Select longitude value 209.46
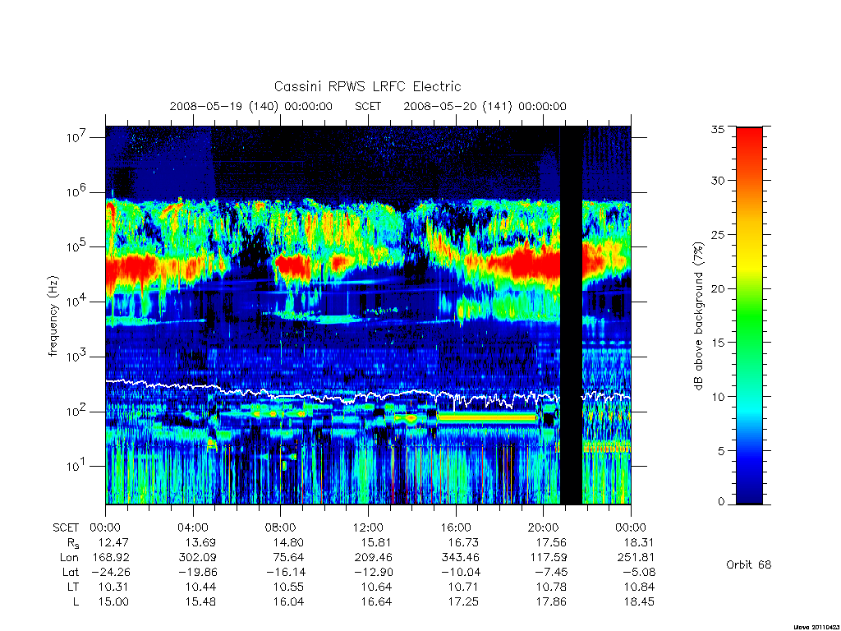Viewport: 841px width, 631px height. pyautogui.click(x=374, y=558)
